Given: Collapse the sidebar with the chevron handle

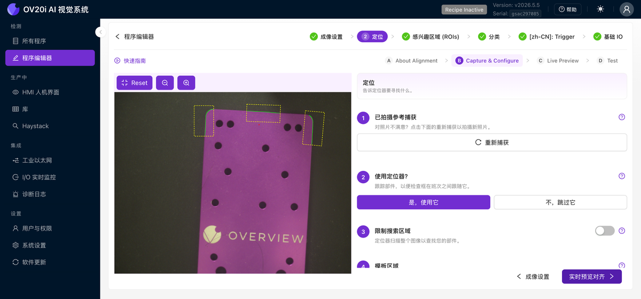Looking at the screenshot, I should click(x=100, y=32).
